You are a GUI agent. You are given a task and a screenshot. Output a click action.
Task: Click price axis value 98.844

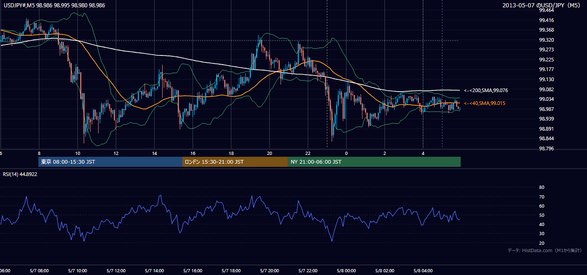click(546, 138)
